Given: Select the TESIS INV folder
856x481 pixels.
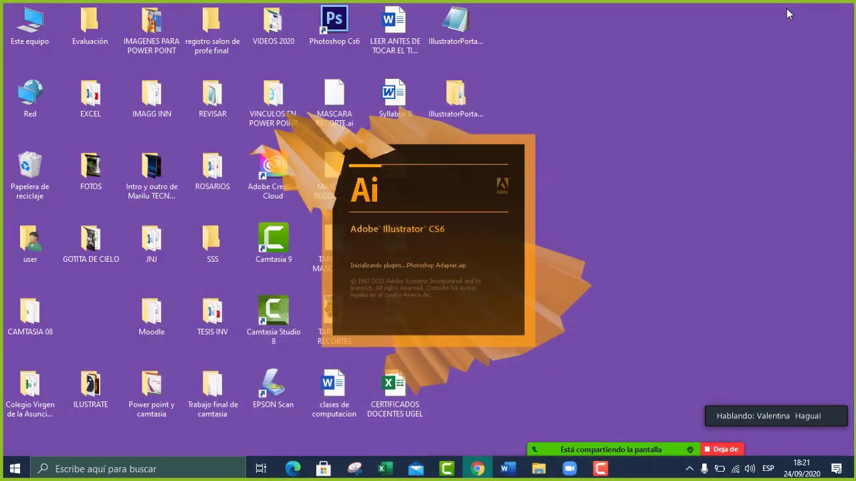Looking at the screenshot, I should coord(212,317).
